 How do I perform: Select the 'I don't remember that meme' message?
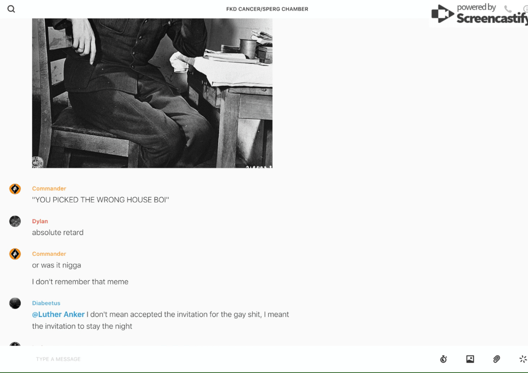click(80, 282)
